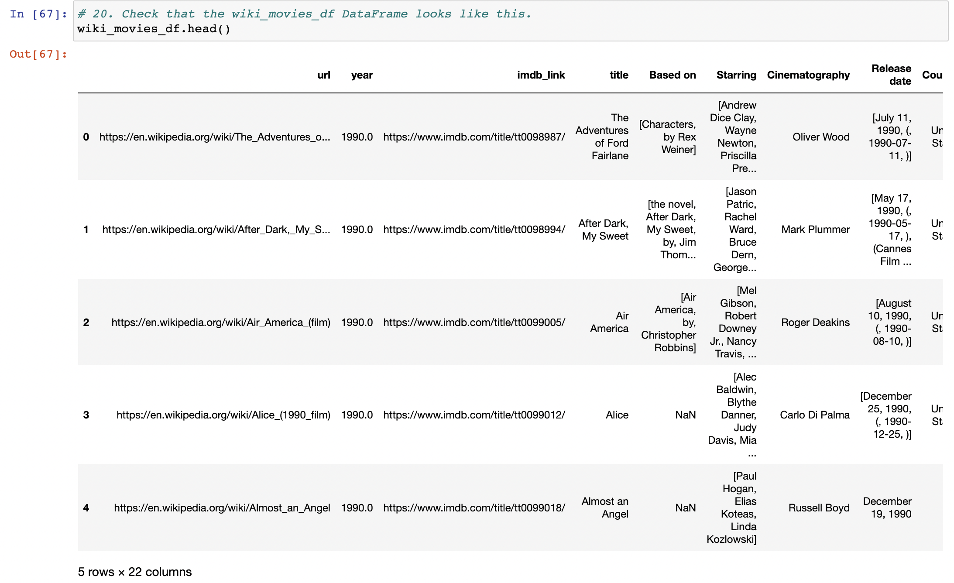Click IMDb link tt0099012
Viewport: 954px width, 583px height.
474,415
